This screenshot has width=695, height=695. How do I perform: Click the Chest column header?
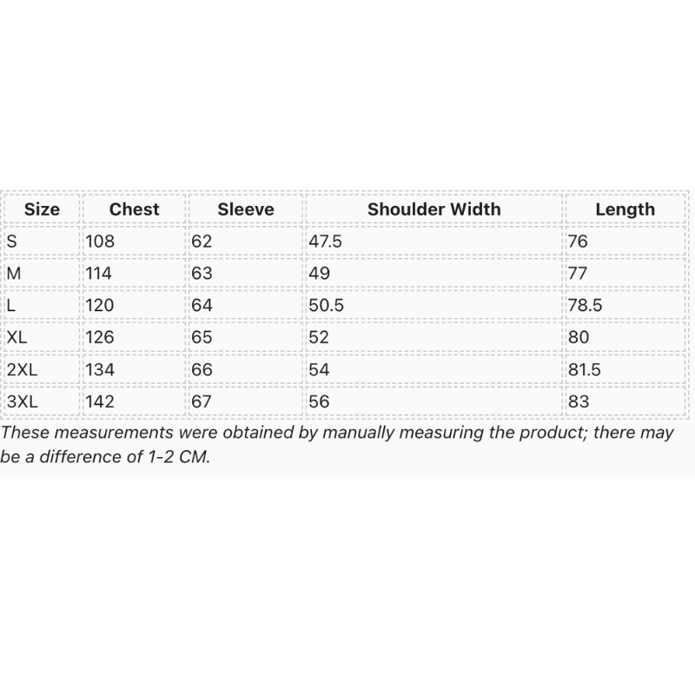pyautogui.click(x=135, y=209)
